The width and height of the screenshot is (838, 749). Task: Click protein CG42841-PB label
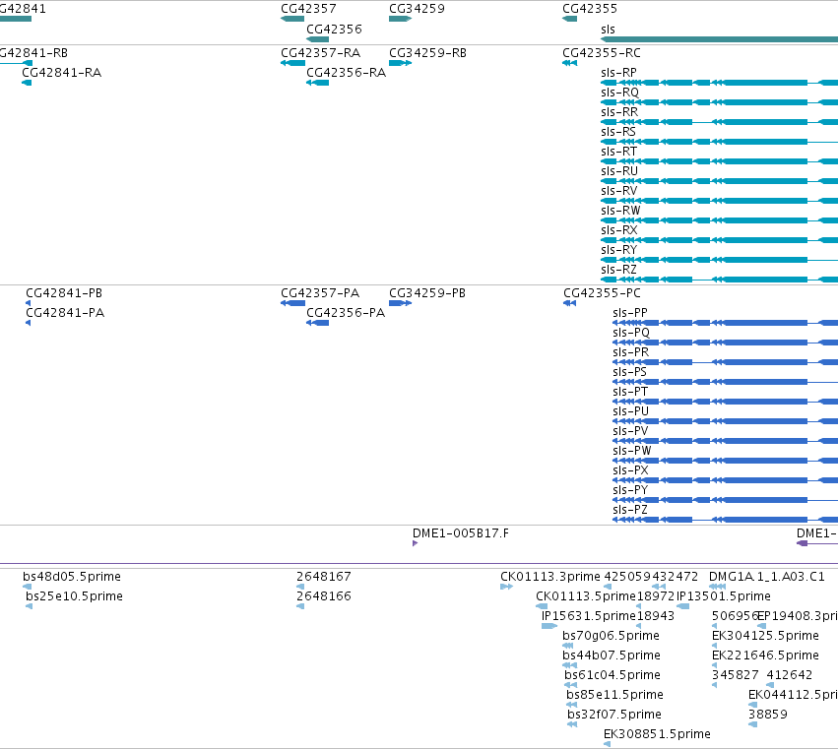64,293
